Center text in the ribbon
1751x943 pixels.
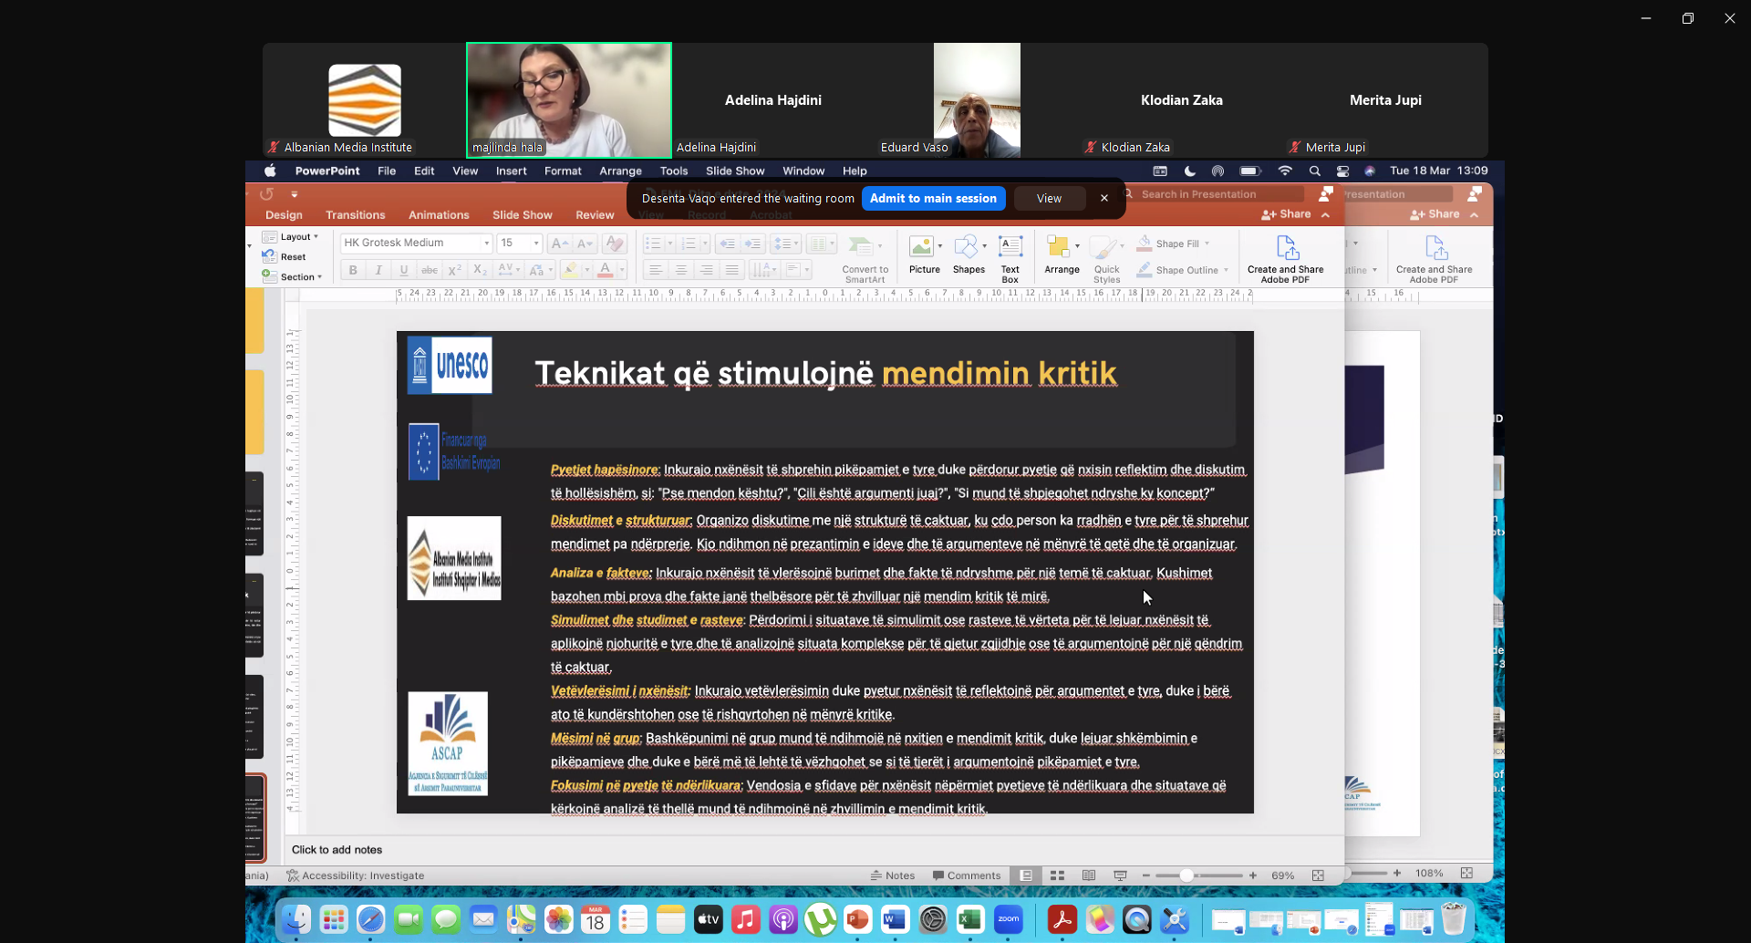pos(680,270)
